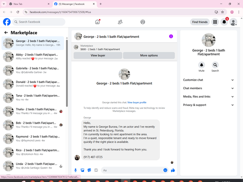Open the Linda conversation
The height and width of the screenshot is (182, 243).
click(33, 166)
